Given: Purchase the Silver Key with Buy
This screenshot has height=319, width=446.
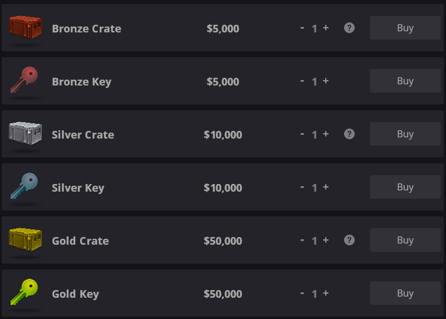Looking at the screenshot, I should click(405, 187).
